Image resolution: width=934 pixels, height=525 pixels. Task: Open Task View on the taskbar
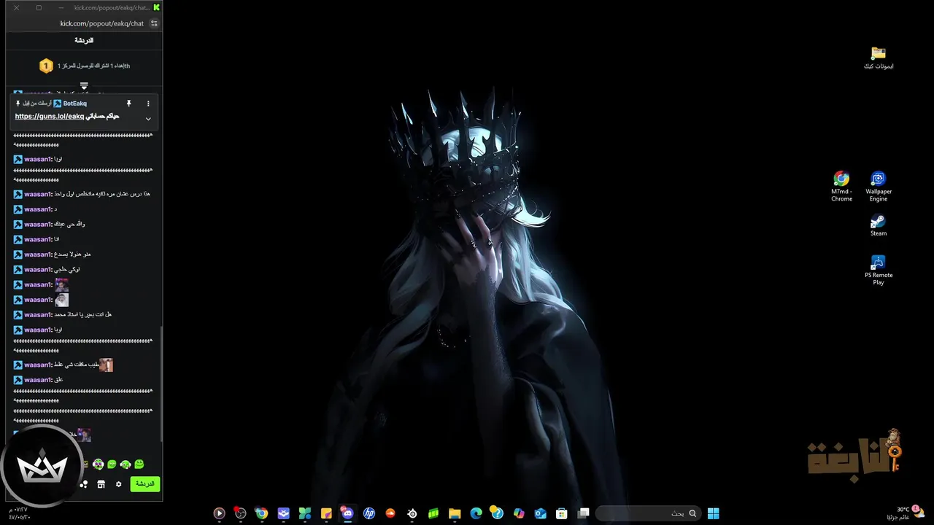click(x=584, y=513)
